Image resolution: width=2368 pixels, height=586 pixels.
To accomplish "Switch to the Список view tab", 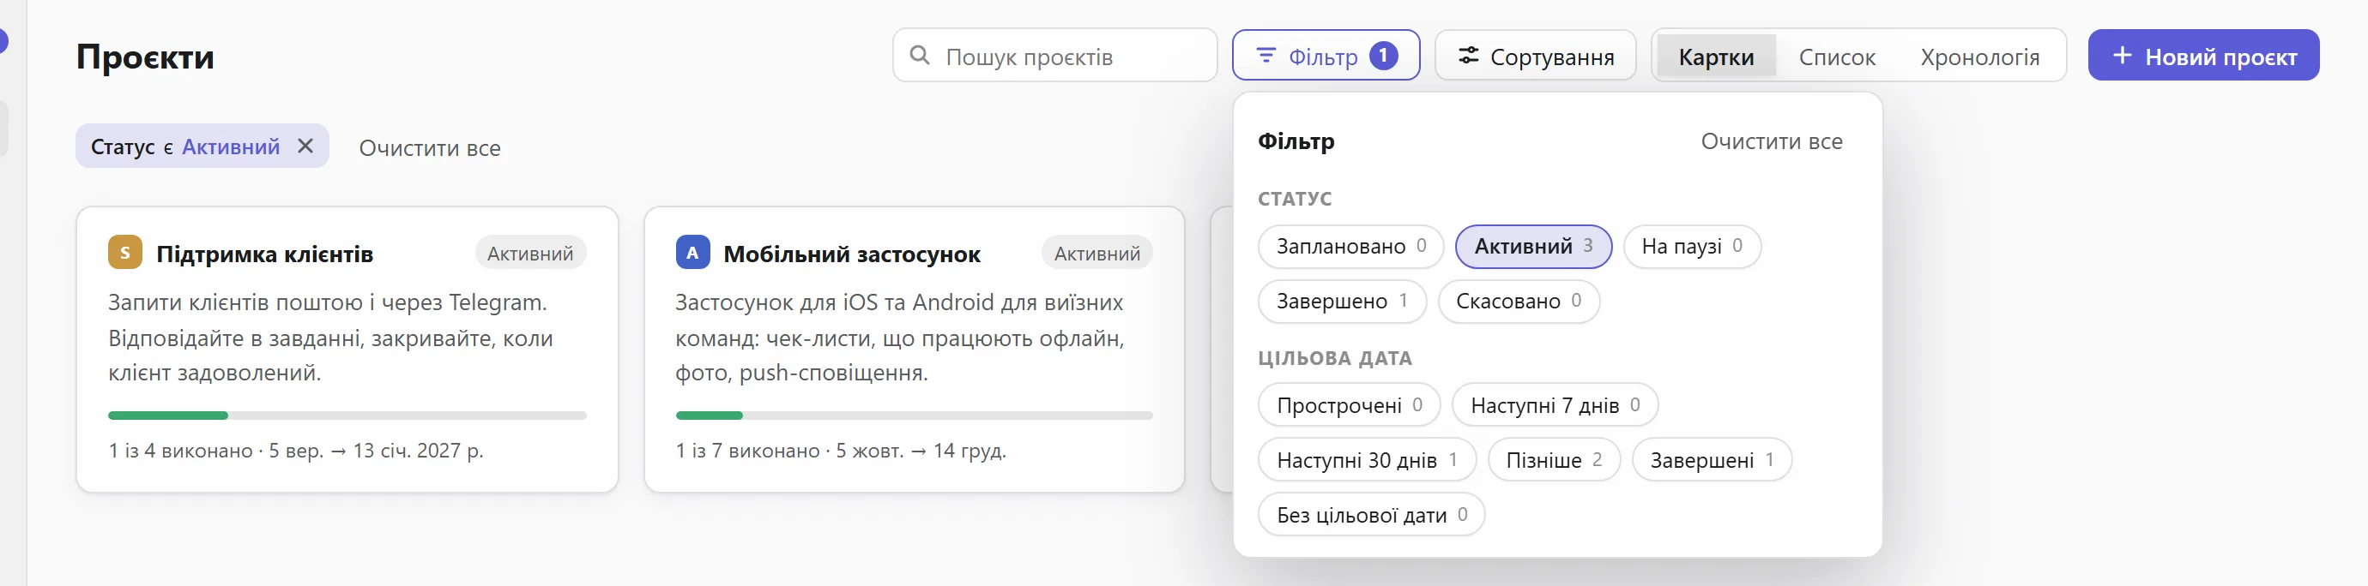I will click(x=1836, y=56).
